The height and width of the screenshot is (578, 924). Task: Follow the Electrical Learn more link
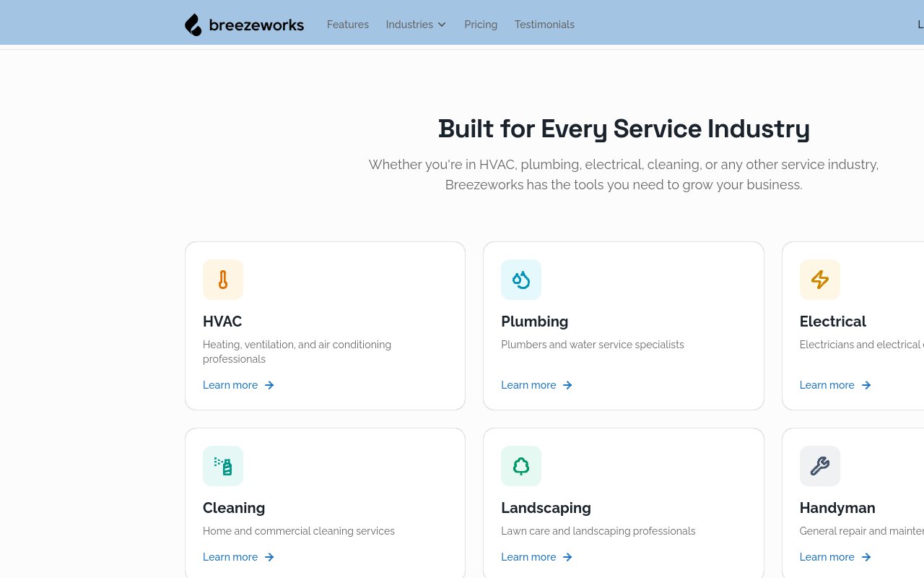pos(836,385)
